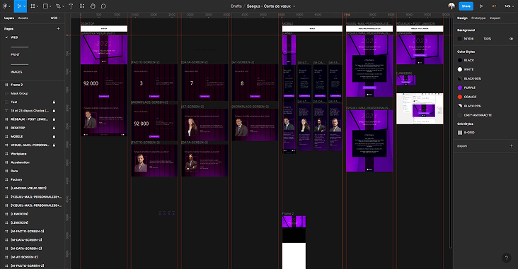Select the Frame tool
The height and width of the screenshot is (269, 518).
click(x=33, y=6)
